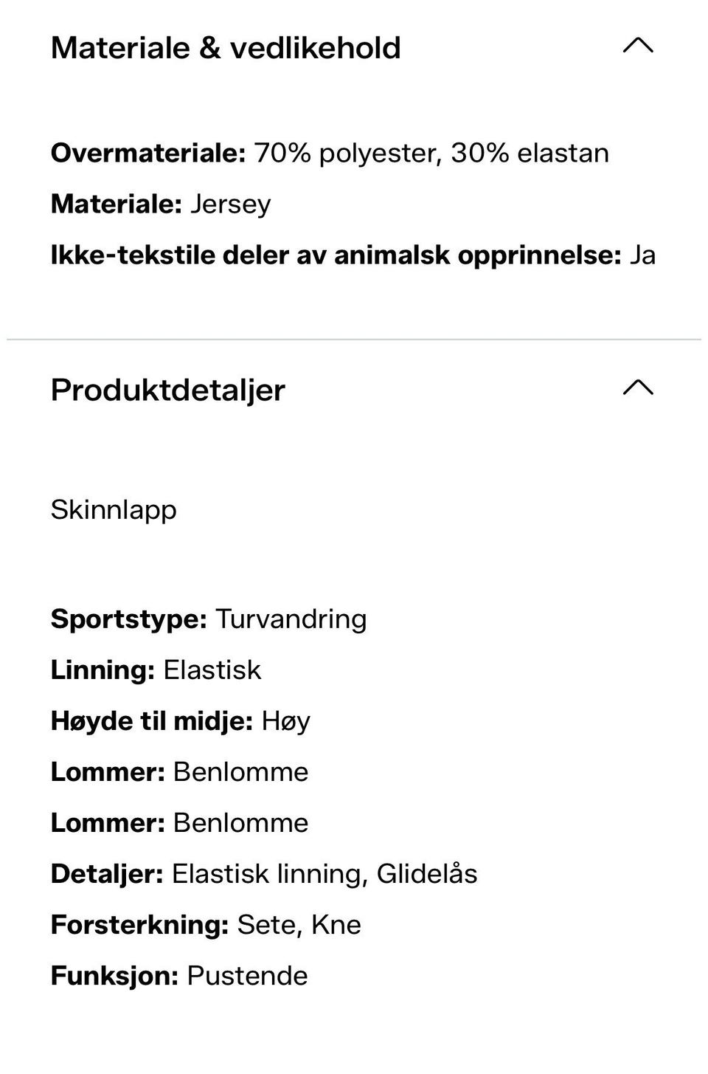Viewport: 708px width, 1074px height.
Task: Collapse the Materiale & vedlikehold chevron
Action: (638, 47)
